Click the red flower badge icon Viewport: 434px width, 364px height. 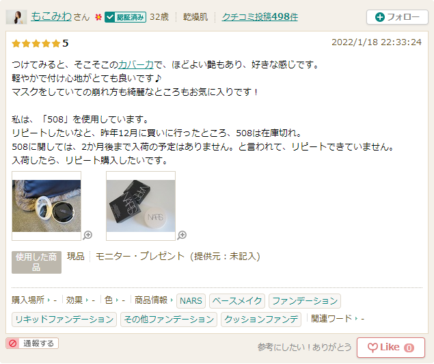point(98,17)
